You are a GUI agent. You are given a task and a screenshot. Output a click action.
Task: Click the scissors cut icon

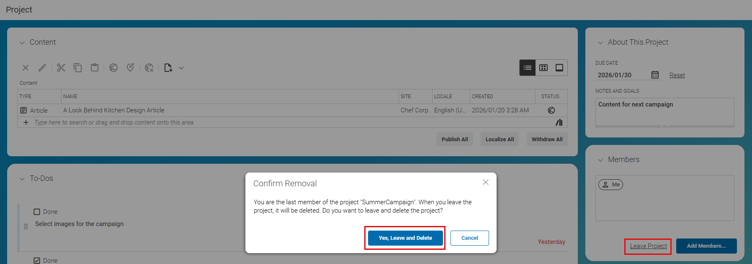click(61, 68)
